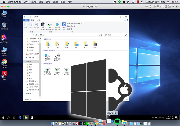Select 網路 (Network) in navigation pane
The image size is (180, 126).
[28, 94]
